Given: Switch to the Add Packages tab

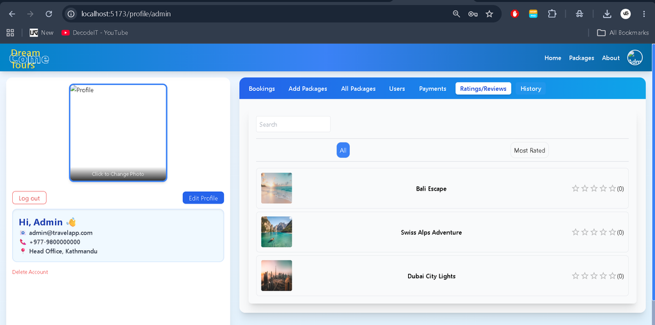Looking at the screenshot, I should point(308,88).
